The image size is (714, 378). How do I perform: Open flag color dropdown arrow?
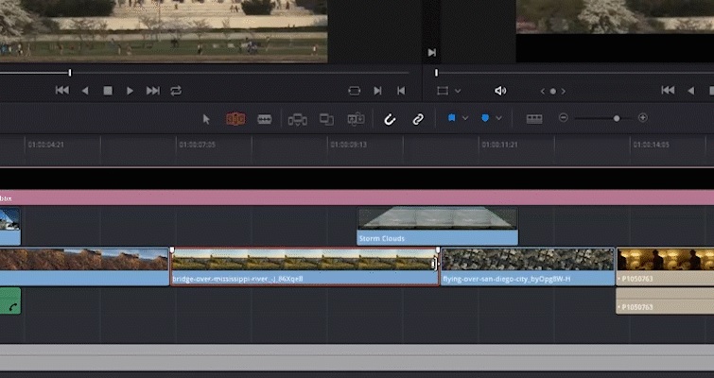tap(465, 118)
